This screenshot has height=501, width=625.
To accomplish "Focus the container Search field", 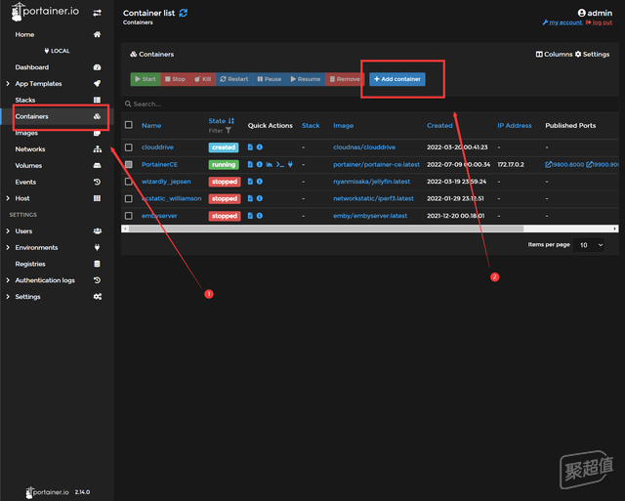I will click(x=371, y=104).
